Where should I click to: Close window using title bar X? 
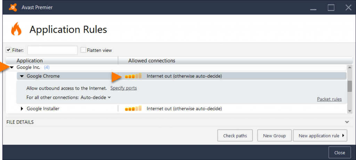tap(348, 7)
